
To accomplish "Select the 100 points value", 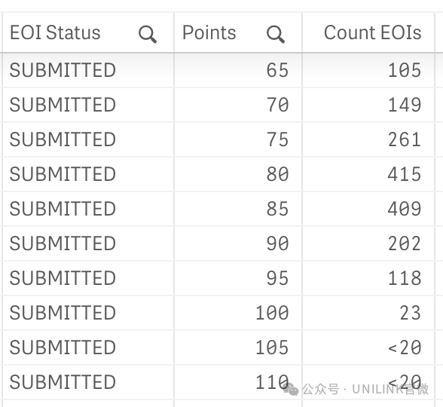I will tap(272, 314).
